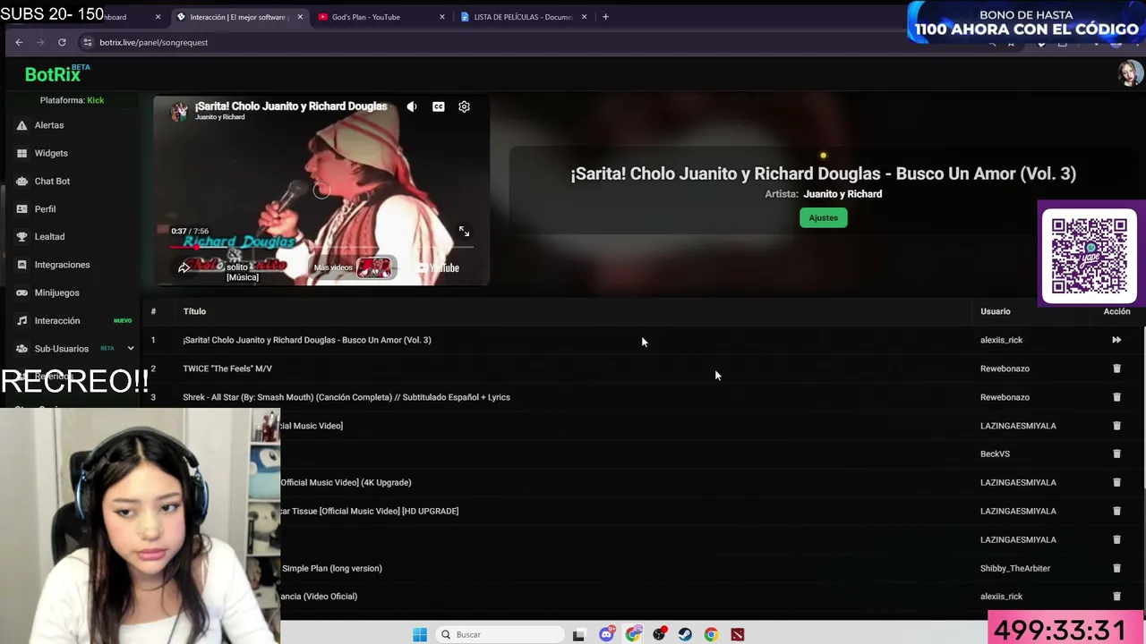Open the Interacción music section
The image size is (1146, 644).
click(57, 320)
